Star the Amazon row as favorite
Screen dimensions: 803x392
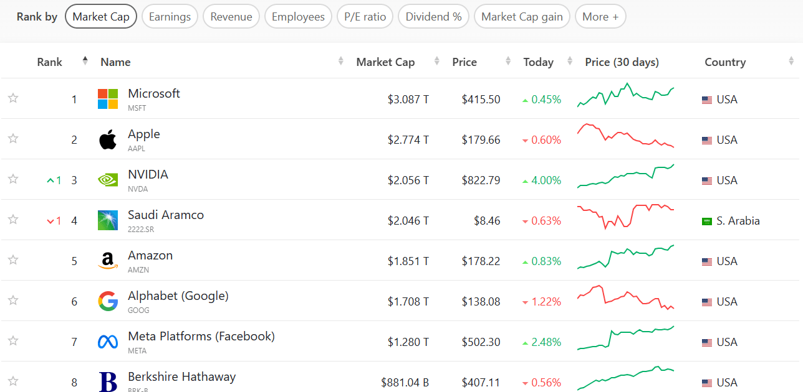click(x=13, y=260)
